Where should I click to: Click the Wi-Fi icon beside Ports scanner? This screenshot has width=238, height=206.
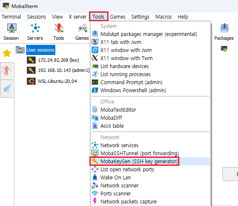tap(95, 194)
